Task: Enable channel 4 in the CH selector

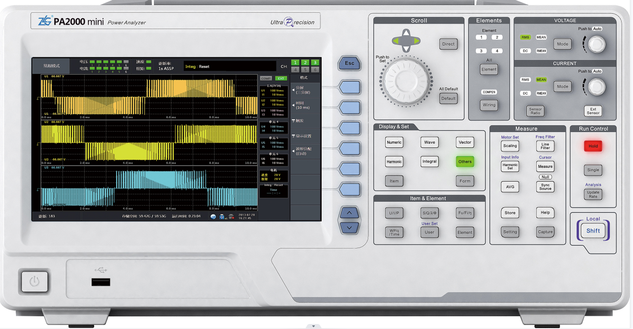Action: pos(295,70)
